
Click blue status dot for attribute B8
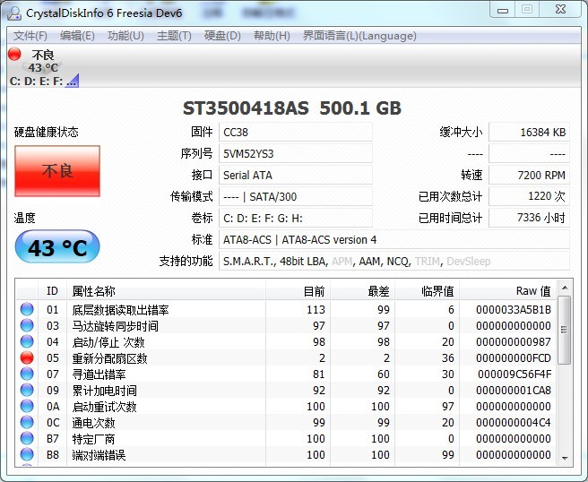coord(27,454)
